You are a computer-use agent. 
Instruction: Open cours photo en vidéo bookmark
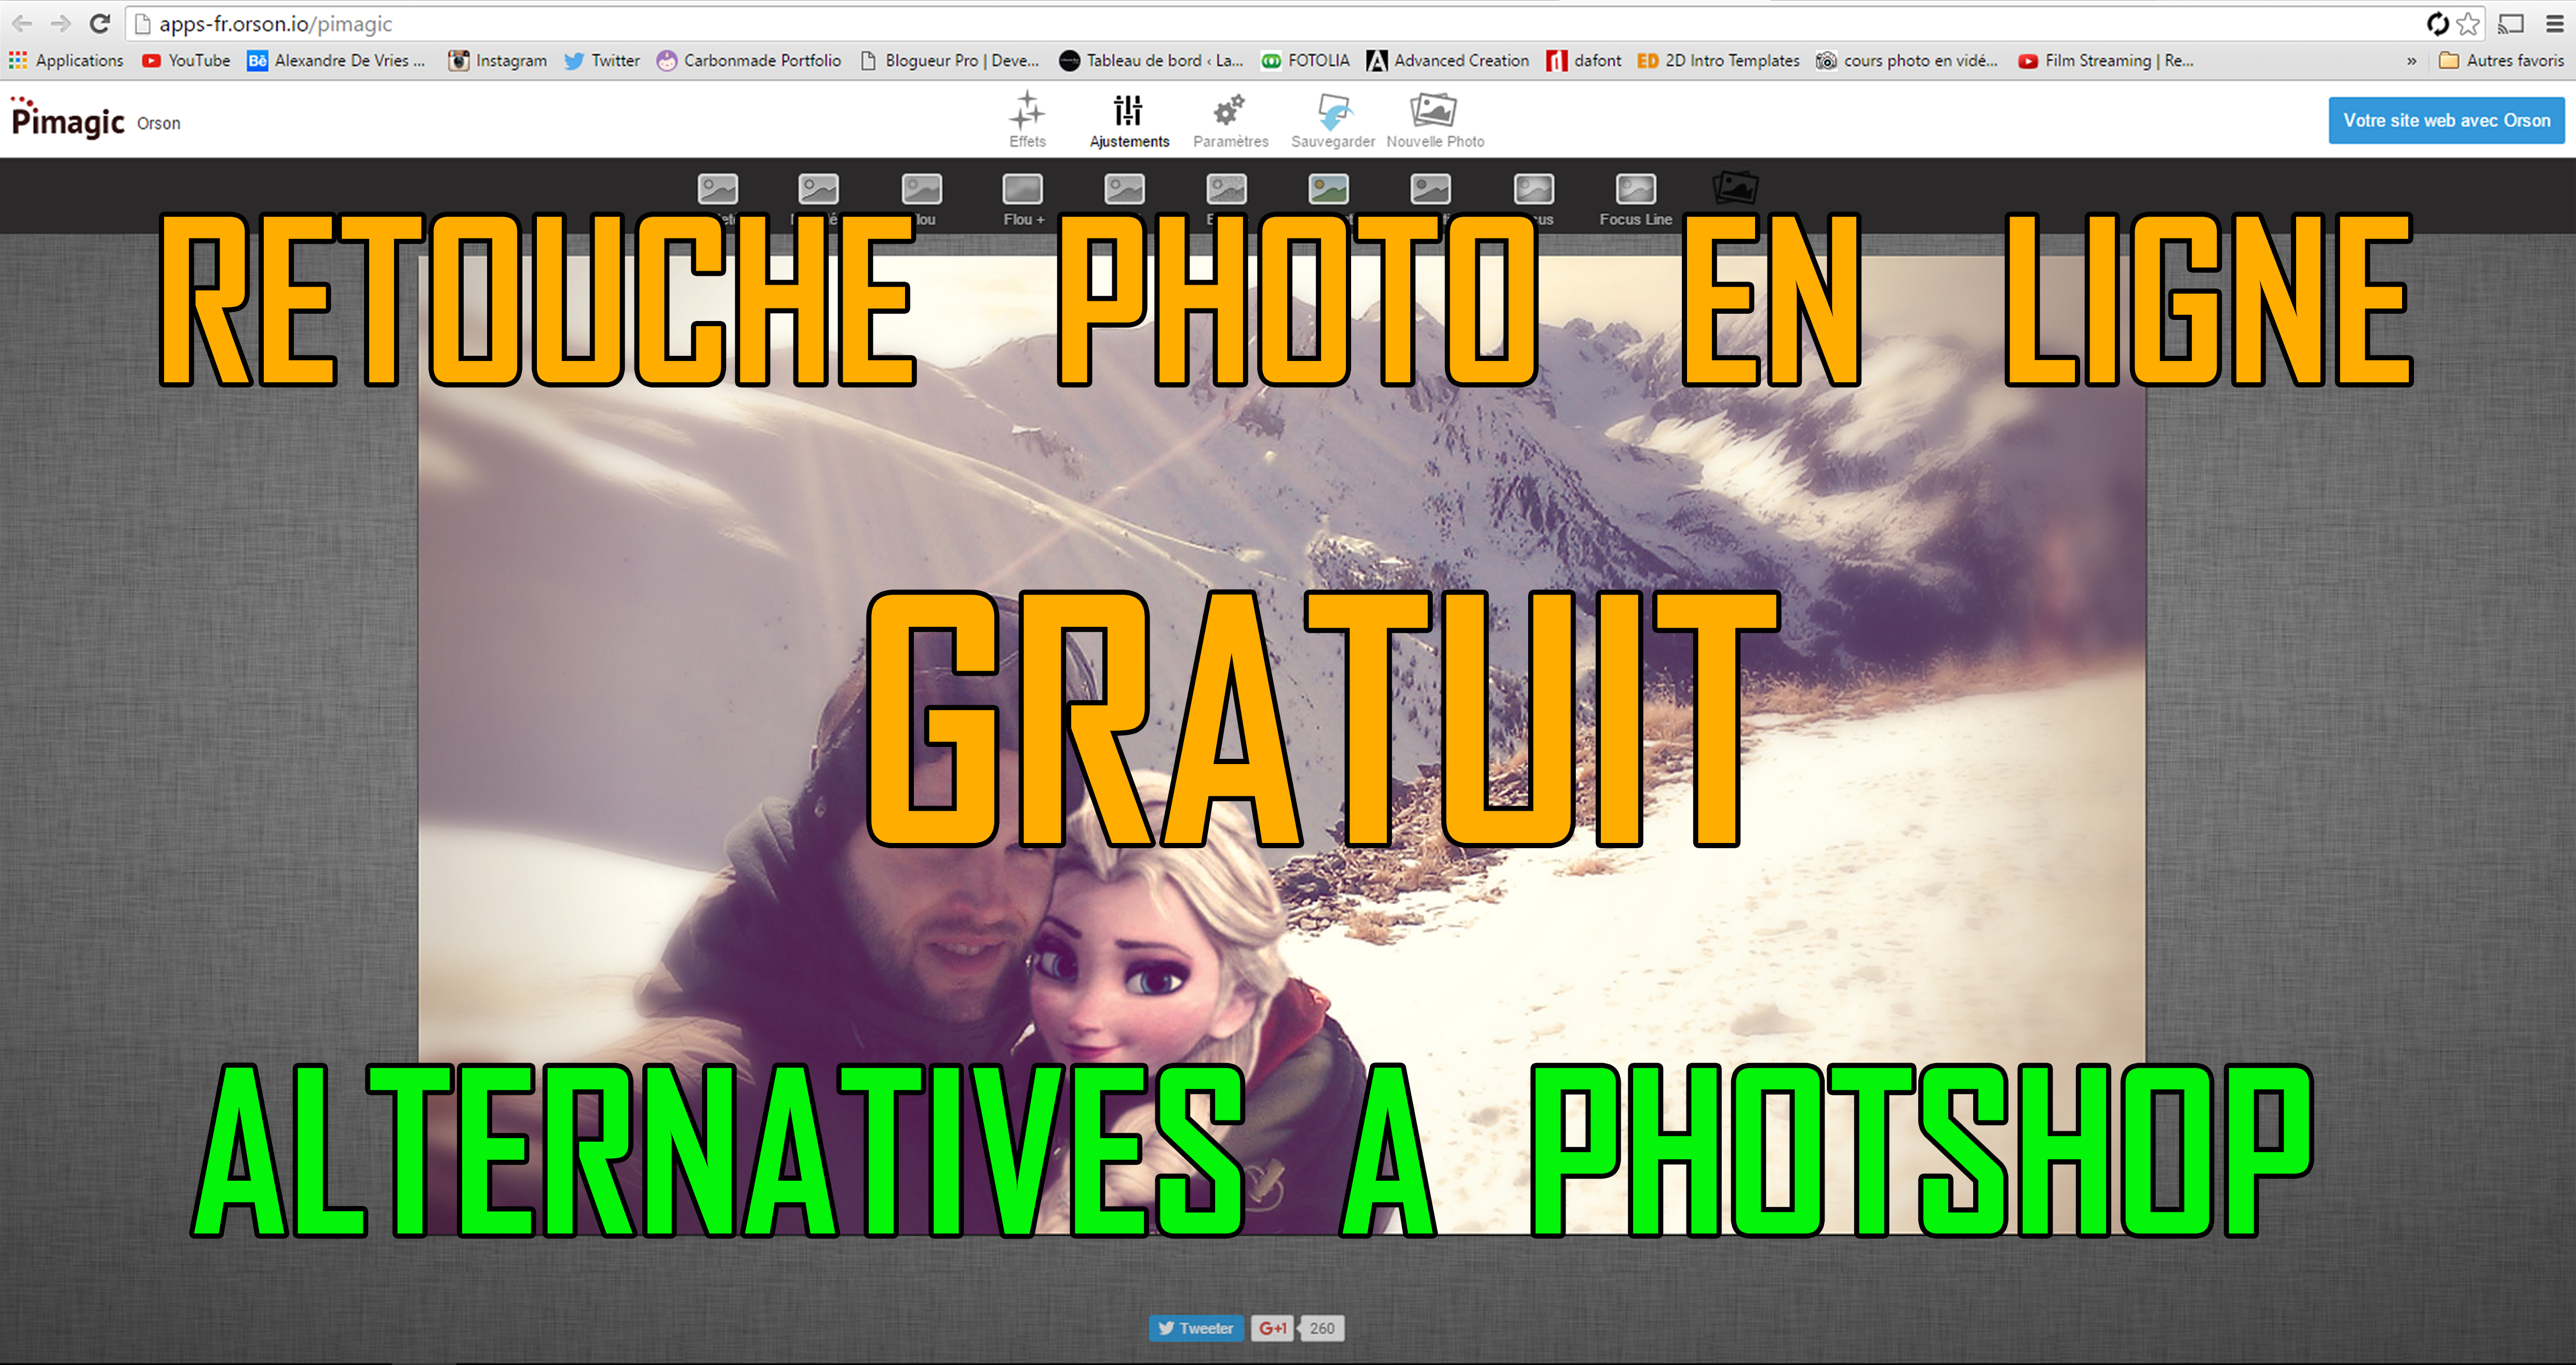[x=1907, y=60]
